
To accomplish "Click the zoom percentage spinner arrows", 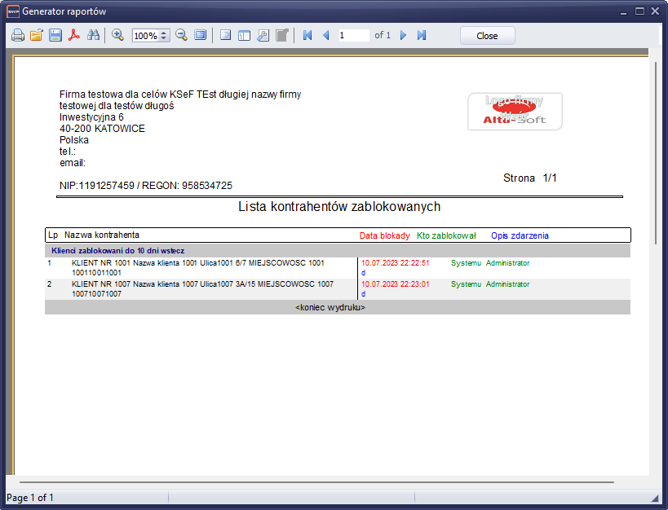I will (164, 36).
